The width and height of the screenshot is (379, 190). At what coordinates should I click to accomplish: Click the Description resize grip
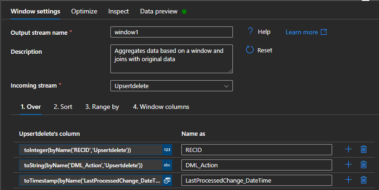click(x=231, y=71)
